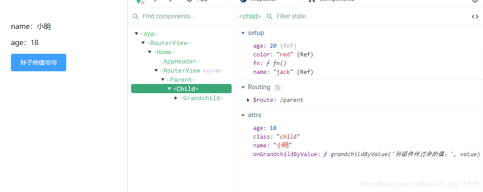Image resolution: width=483 pixels, height=192 pixels.
Task: Collapse the setup state section
Action: pos(243,33)
